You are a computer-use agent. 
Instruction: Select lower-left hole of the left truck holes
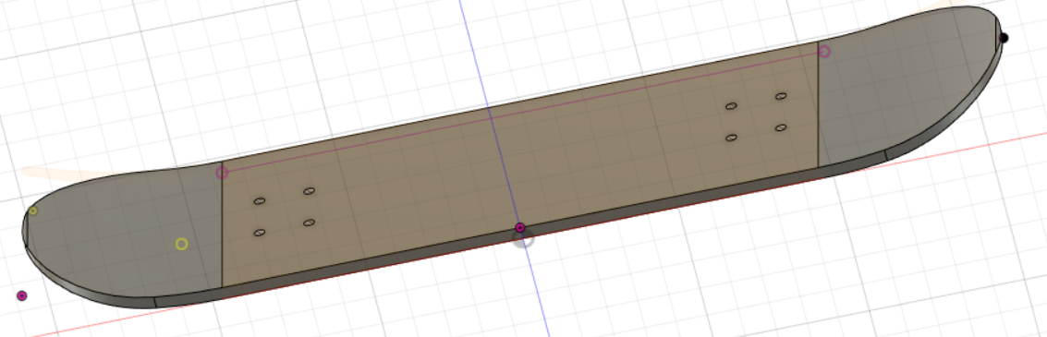click(260, 233)
